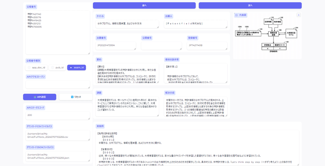The width and height of the screenshot is (325, 166).
Task: Click resize handle of APIステータスコード textbox
Action: point(89,118)
